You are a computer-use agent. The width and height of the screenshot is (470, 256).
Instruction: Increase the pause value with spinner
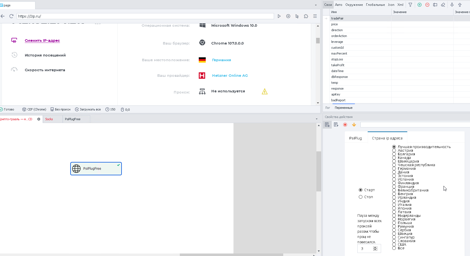[375, 247]
